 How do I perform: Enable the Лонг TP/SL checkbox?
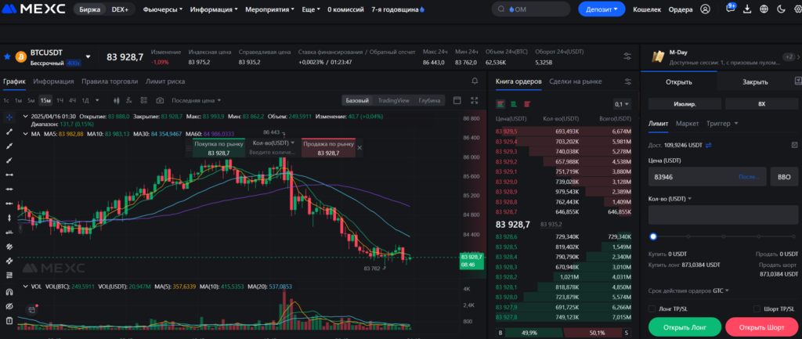[x=652, y=308]
